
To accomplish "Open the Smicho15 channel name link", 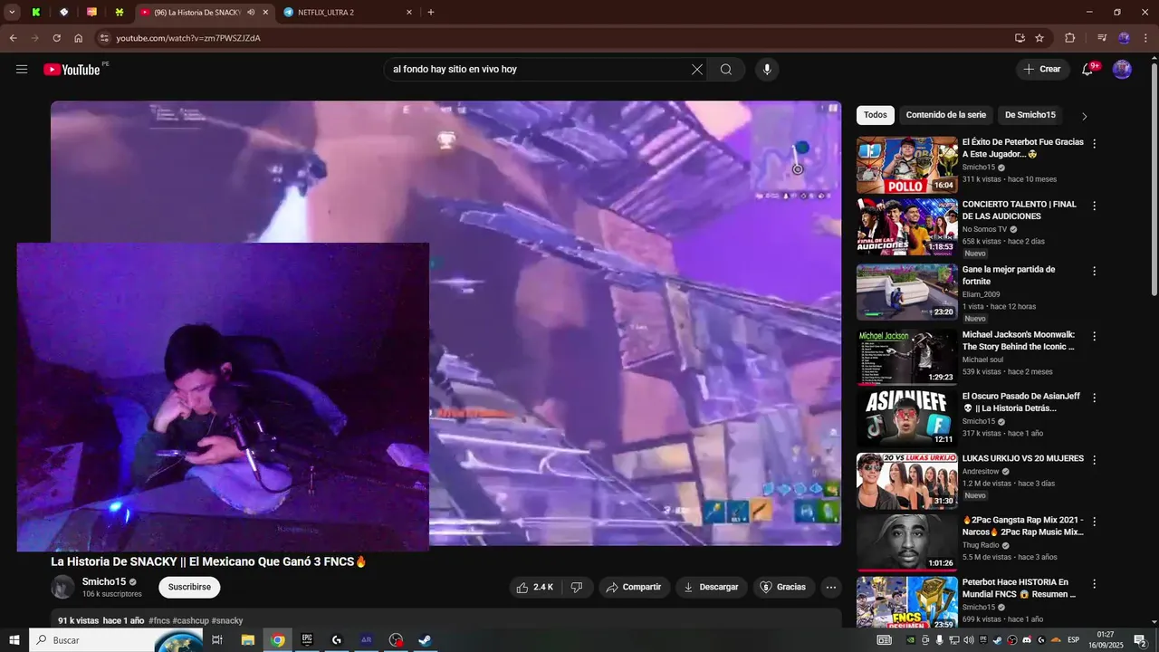I will [x=104, y=582].
